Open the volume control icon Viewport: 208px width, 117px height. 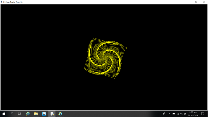(181, 114)
